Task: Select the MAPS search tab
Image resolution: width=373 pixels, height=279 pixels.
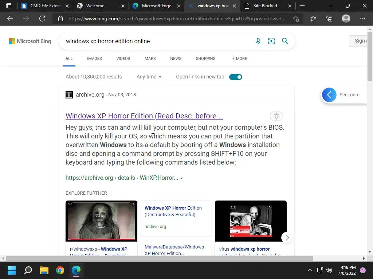Action: [150, 58]
